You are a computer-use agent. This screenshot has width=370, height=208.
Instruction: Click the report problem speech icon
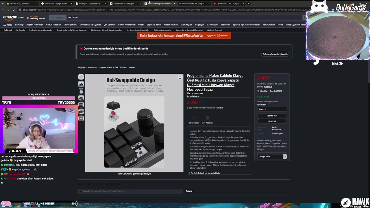pos(188,173)
